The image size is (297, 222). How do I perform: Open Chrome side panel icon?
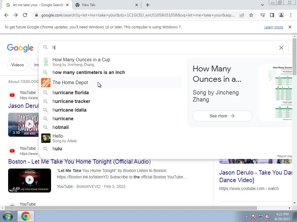pyautogui.click(x=272, y=15)
